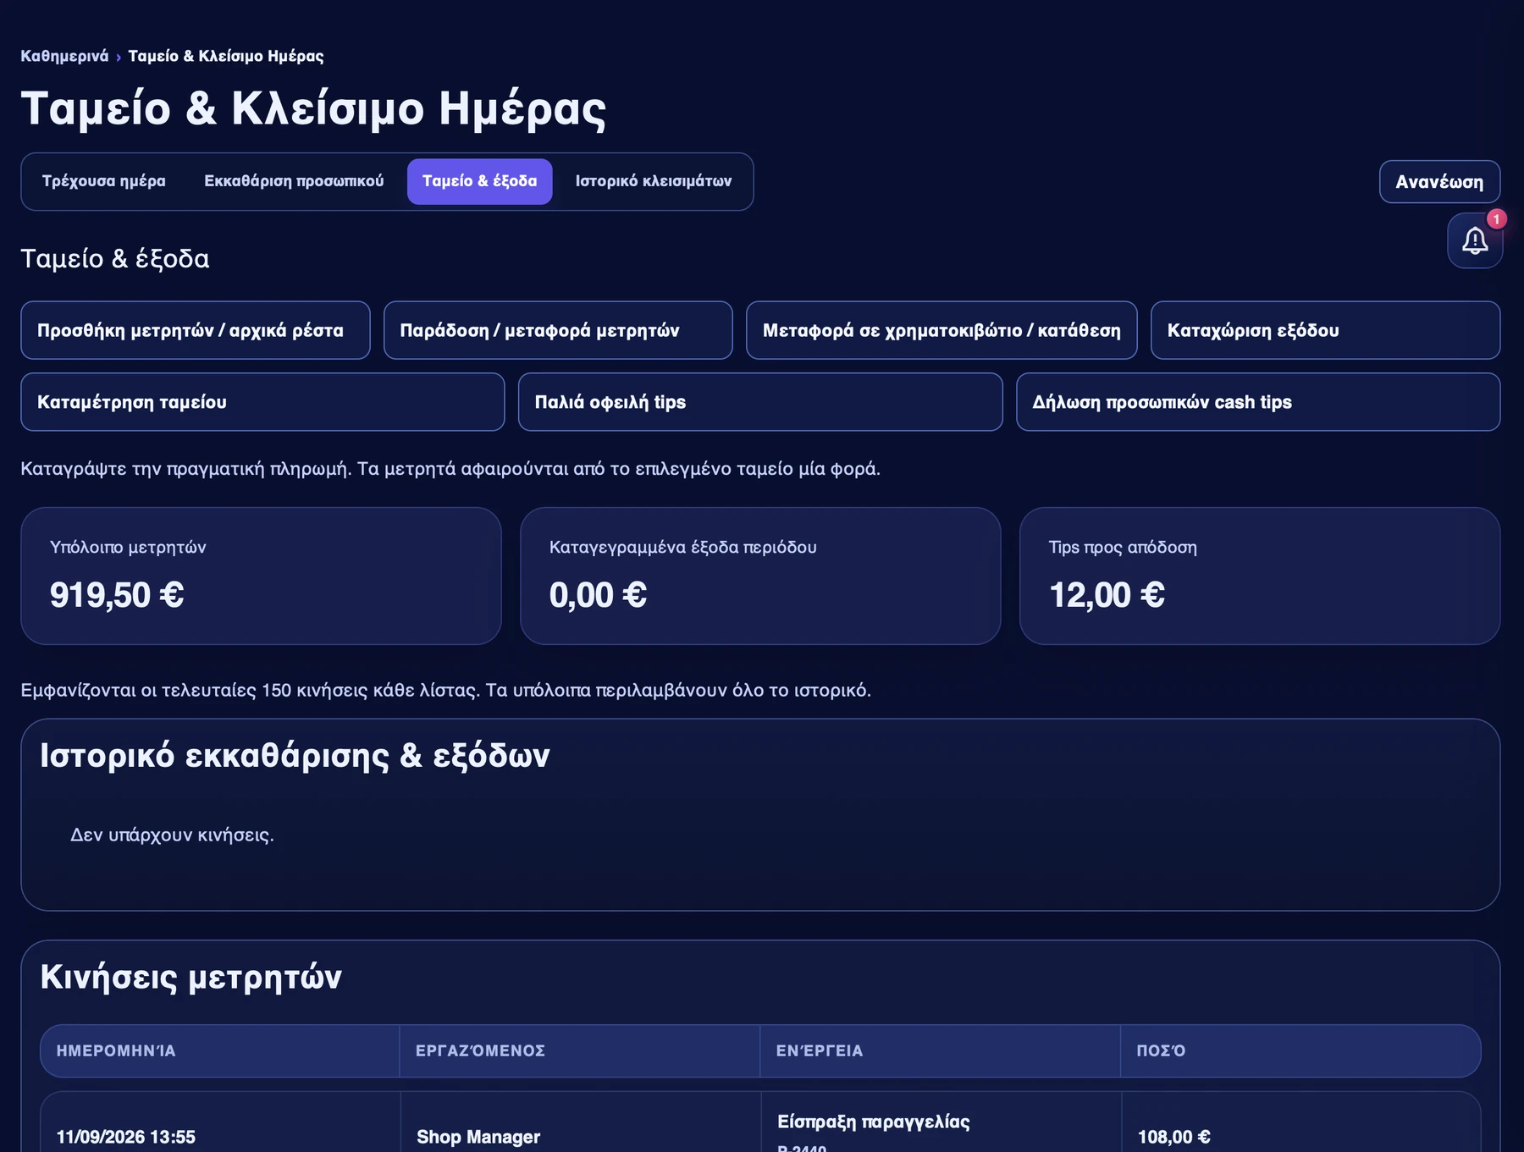
Task: Click the Είσπραξη παραγγελίας cell
Action: pyautogui.click(x=941, y=1122)
